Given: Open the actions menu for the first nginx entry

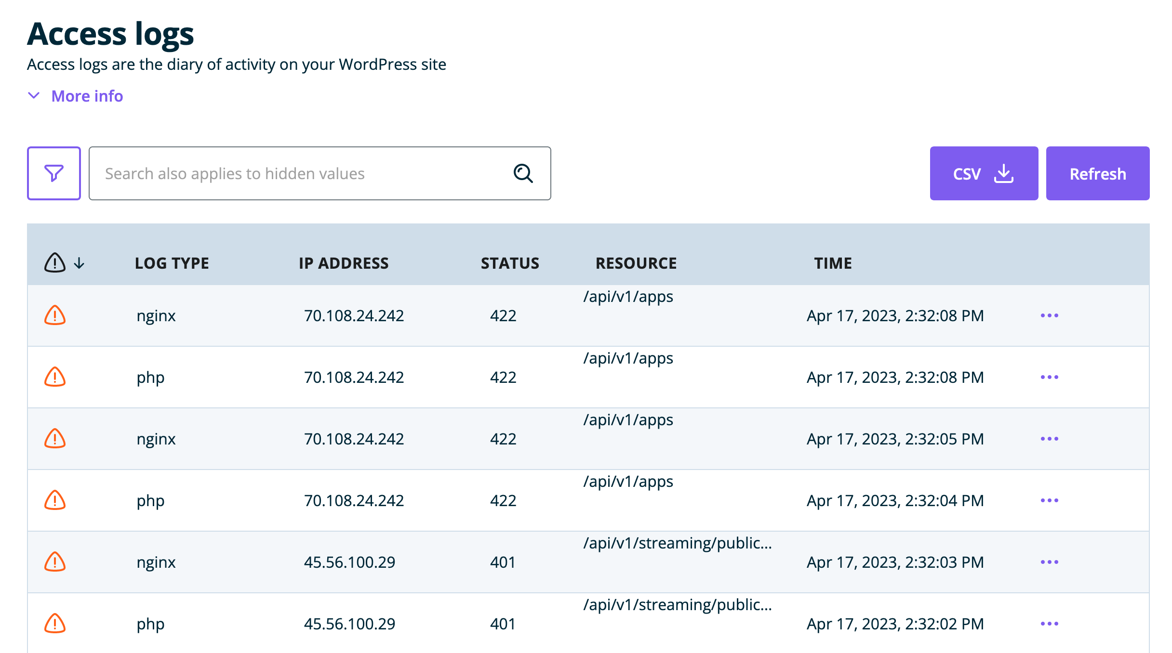Looking at the screenshot, I should coord(1050,316).
